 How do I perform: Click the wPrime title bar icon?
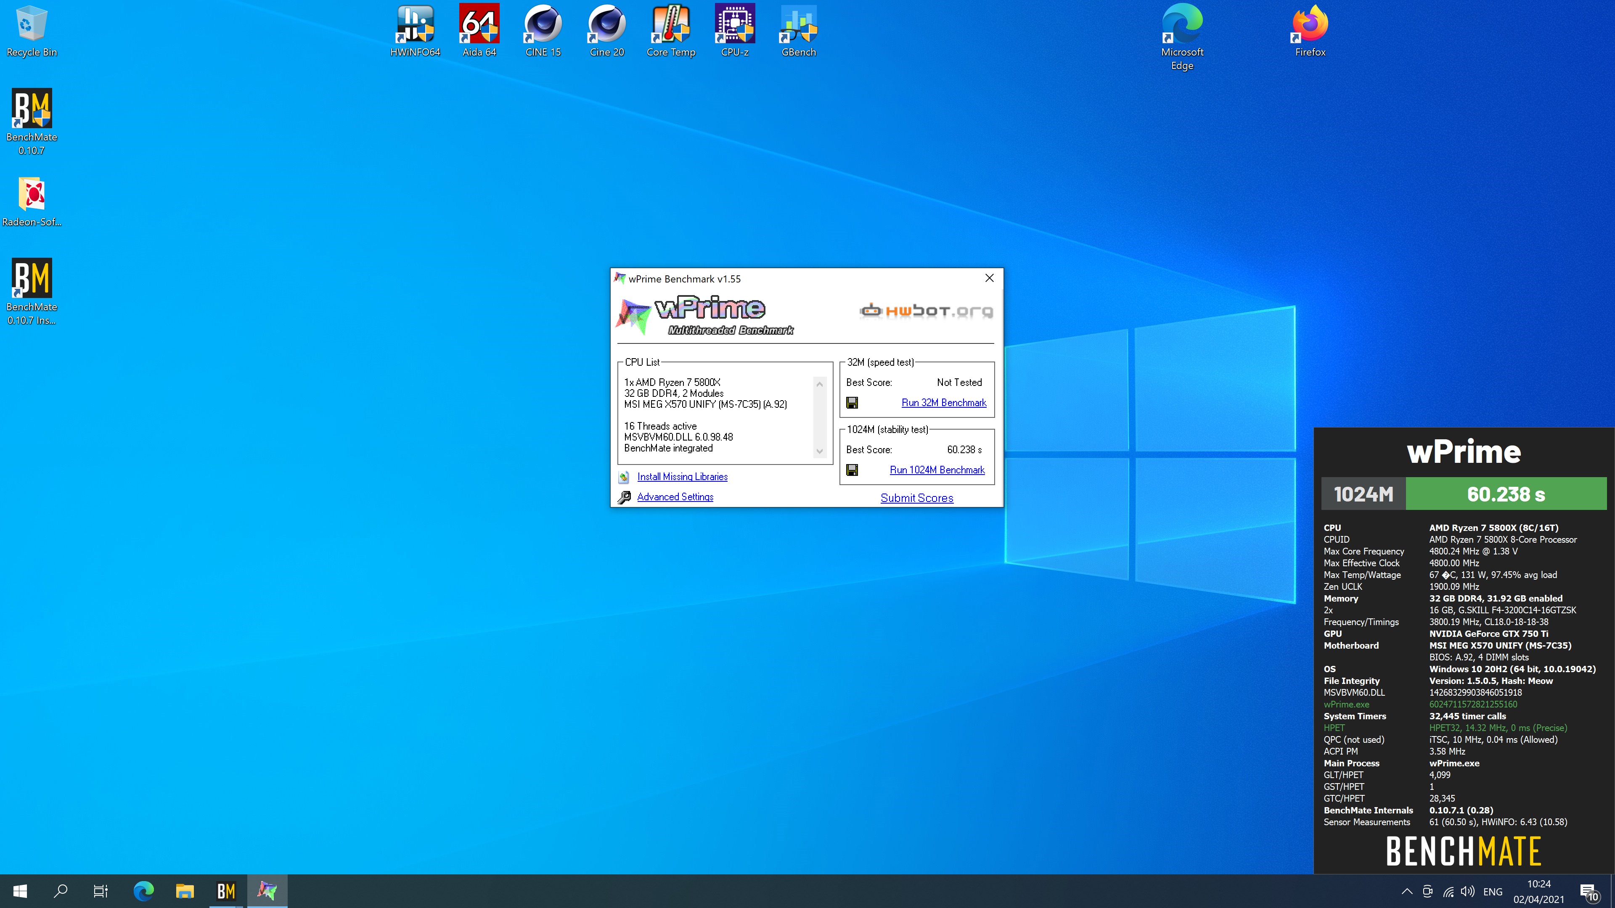click(620, 278)
